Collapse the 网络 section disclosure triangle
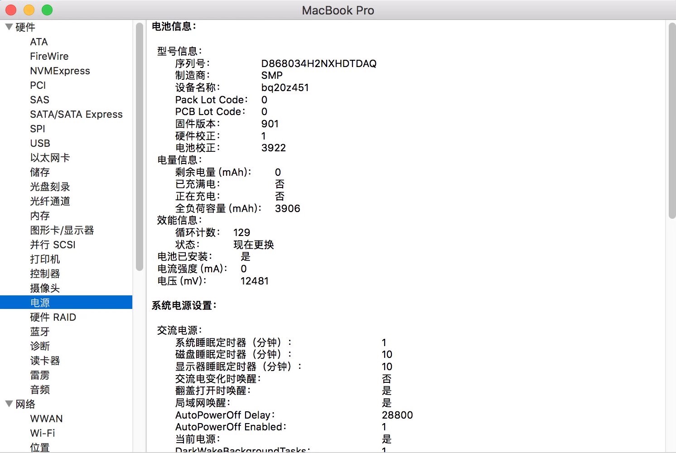This screenshot has height=453, width=676. (9, 404)
